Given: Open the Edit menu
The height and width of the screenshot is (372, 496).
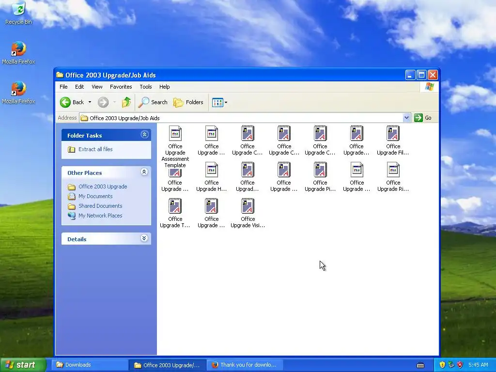Looking at the screenshot, I should [x=79, y=87].
